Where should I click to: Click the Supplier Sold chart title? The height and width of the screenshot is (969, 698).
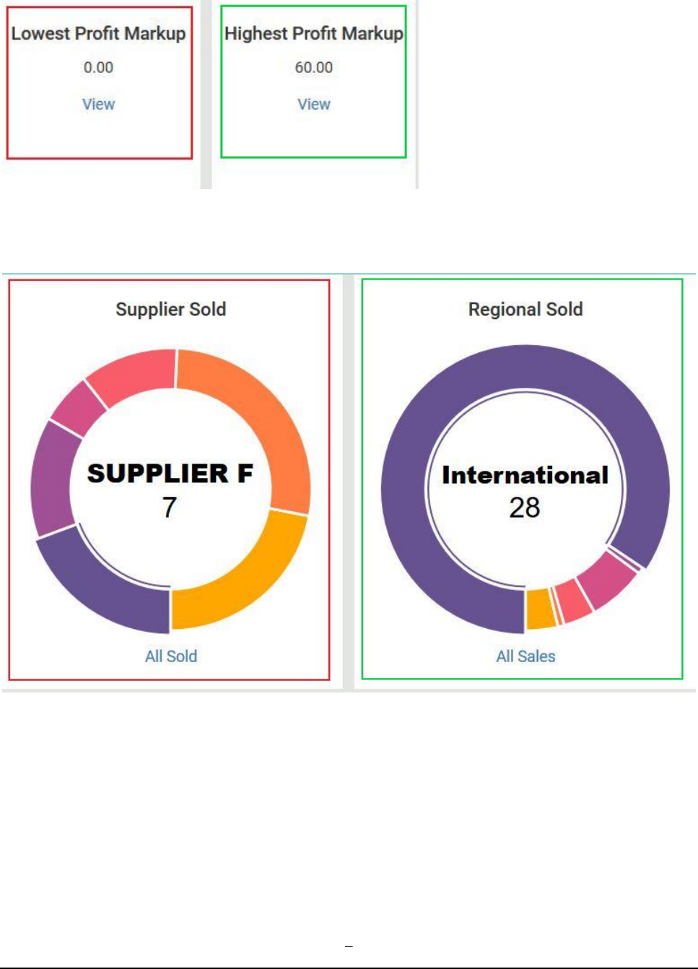(x=171, y=309)
